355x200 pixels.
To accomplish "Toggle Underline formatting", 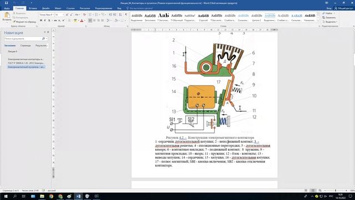I will pyautogui.click(x=49, y=21).
